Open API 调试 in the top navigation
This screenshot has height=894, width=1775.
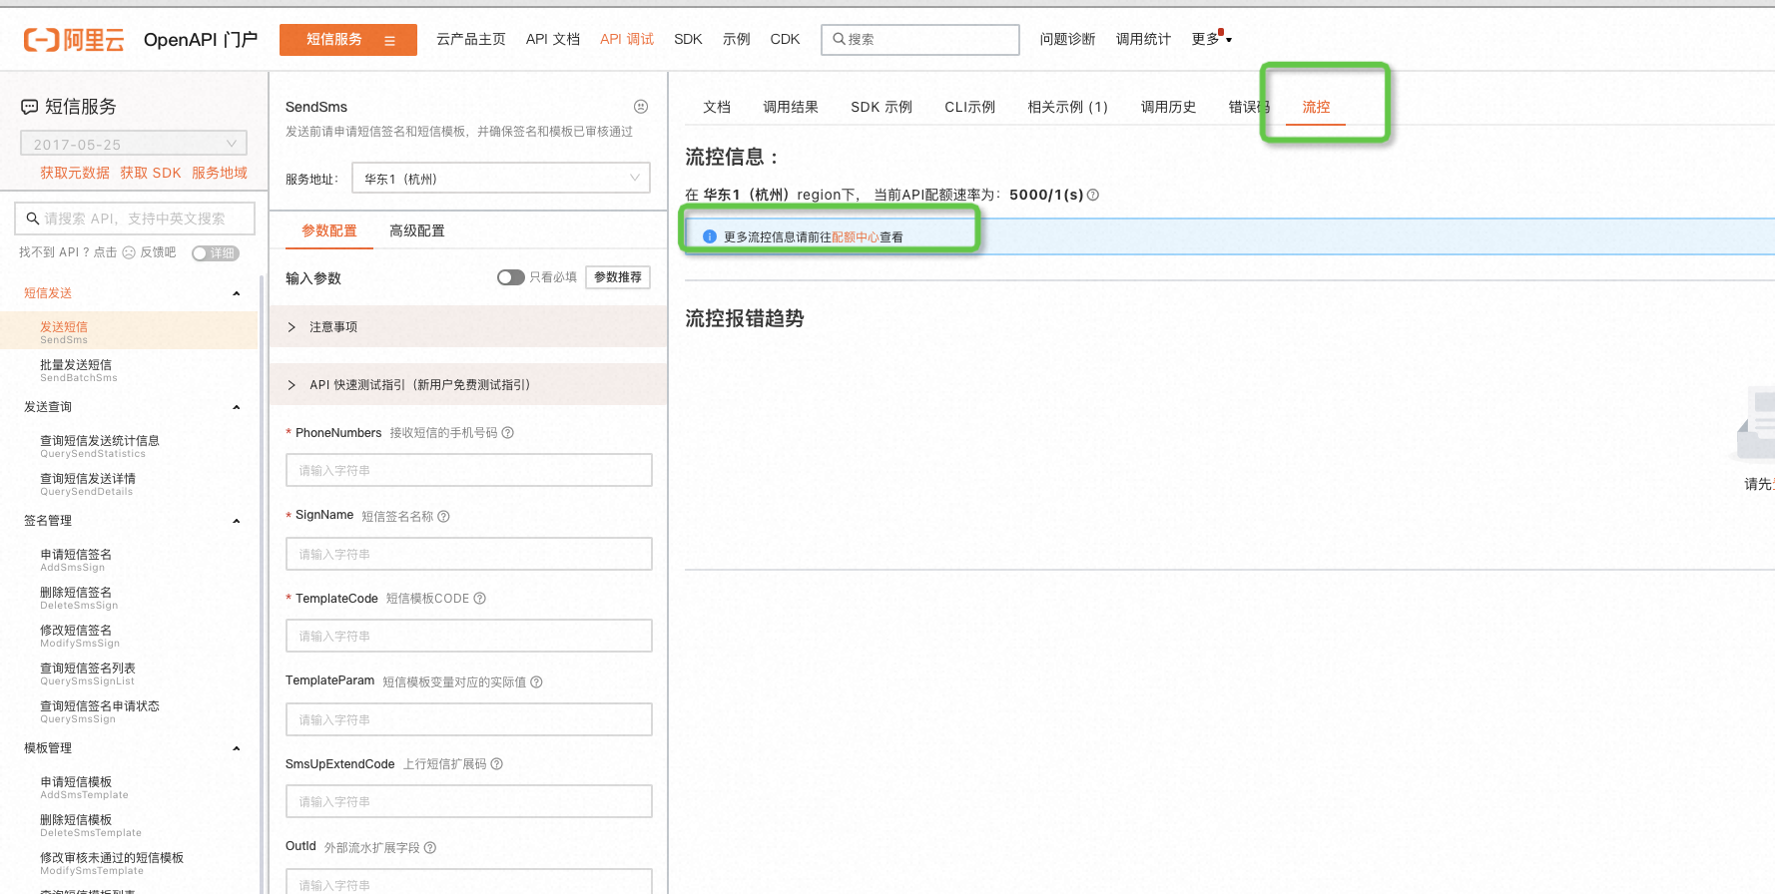click(x=627, y=39)
